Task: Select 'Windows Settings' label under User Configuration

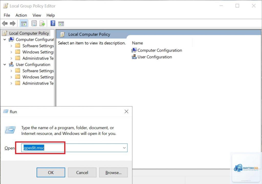Action: tap(38, 77)
